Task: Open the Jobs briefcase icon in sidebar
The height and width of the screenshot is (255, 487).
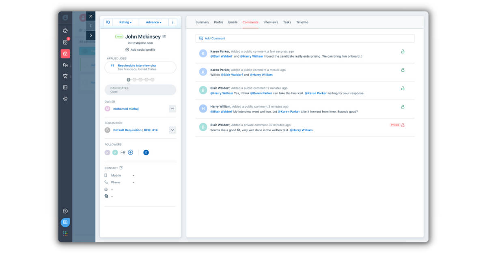Action: pyautogui.click(x=65, y=53)
